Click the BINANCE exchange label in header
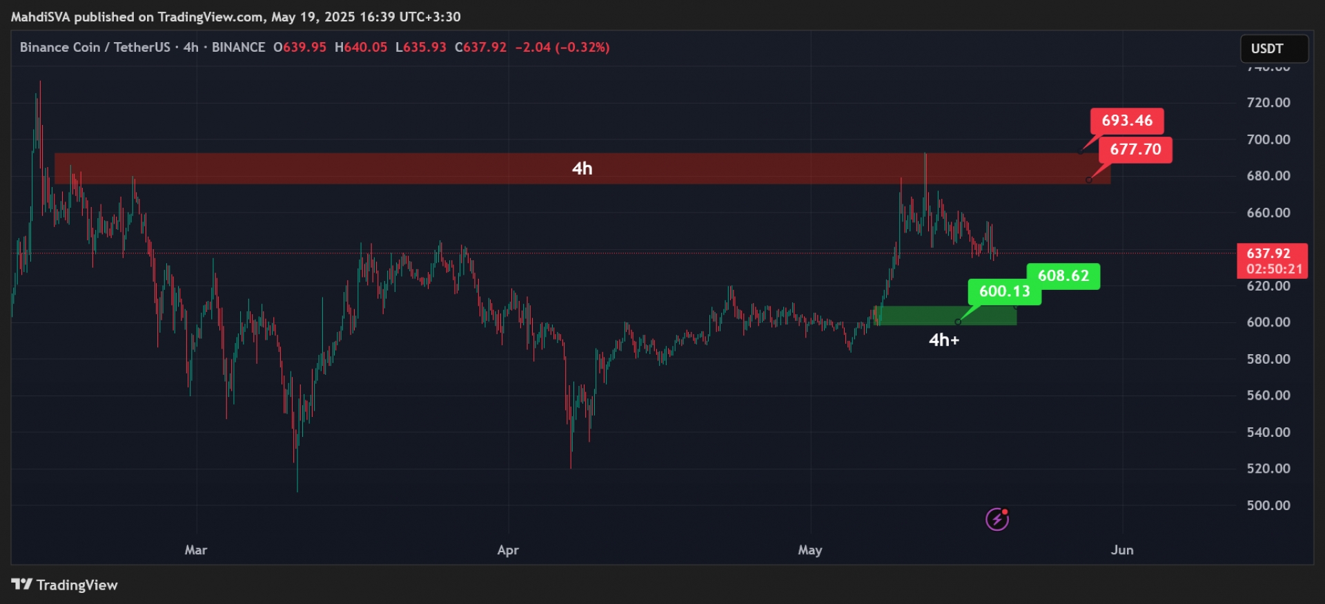Screen dimensions: 1325x604 click(238, 48)
